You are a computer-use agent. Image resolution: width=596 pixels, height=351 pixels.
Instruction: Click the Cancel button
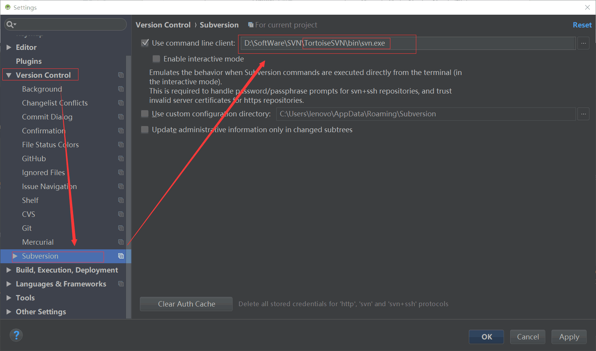point(528,337)
